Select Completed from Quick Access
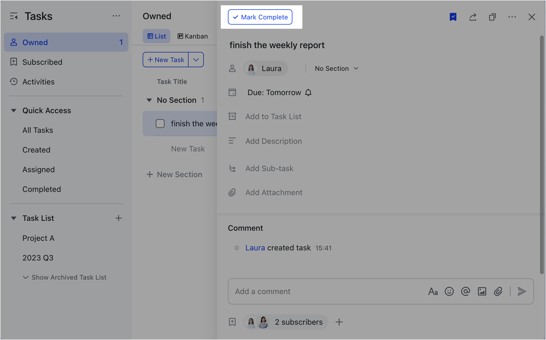The image size is (546, 340). click(x=42, y=189)
